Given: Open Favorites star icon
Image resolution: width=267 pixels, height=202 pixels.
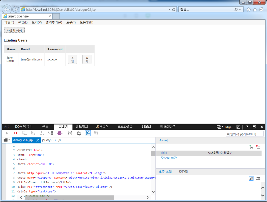Looking at the screenshot, I should click(255, 9).
